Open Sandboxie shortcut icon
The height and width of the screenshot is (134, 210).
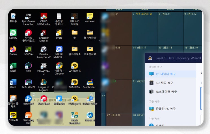click(x=90, y=84)
